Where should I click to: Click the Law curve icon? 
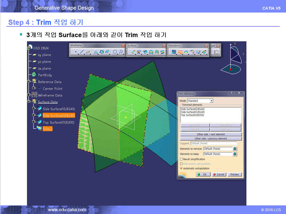[217, 52]
